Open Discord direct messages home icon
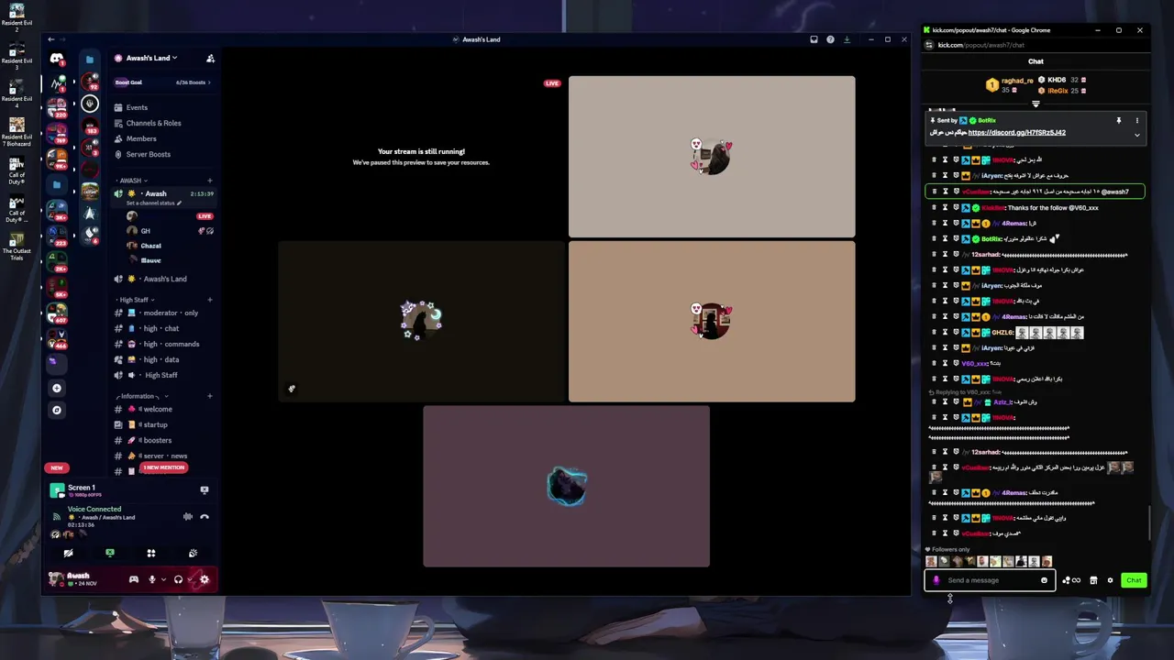Image resolution: width=1174 pixels, height=660 pixels. (x=57, y=59)
